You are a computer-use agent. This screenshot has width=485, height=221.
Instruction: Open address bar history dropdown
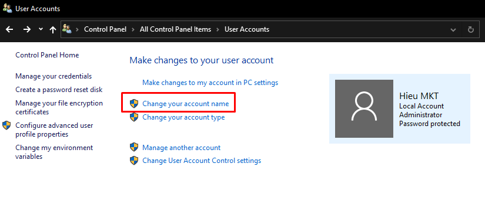point(453,30)
